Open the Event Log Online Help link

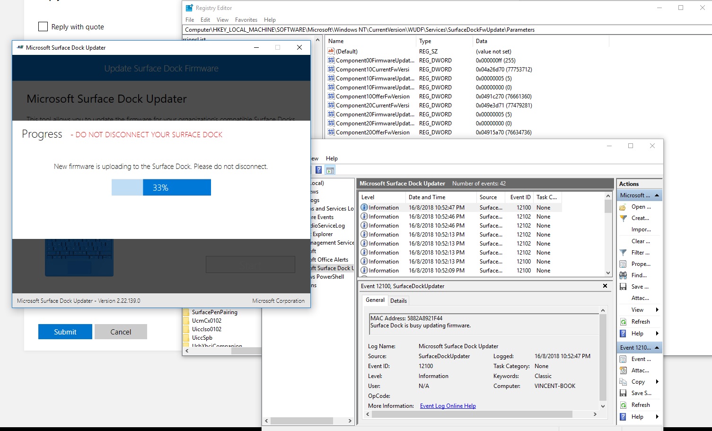pos(448,406)
